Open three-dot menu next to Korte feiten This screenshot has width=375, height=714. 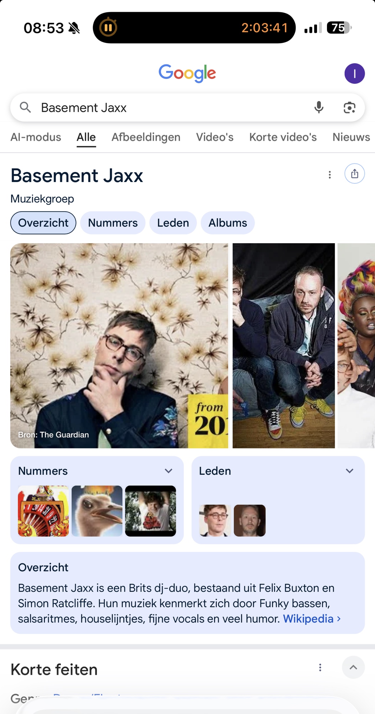pyautogui.click(x=320, y=668)
